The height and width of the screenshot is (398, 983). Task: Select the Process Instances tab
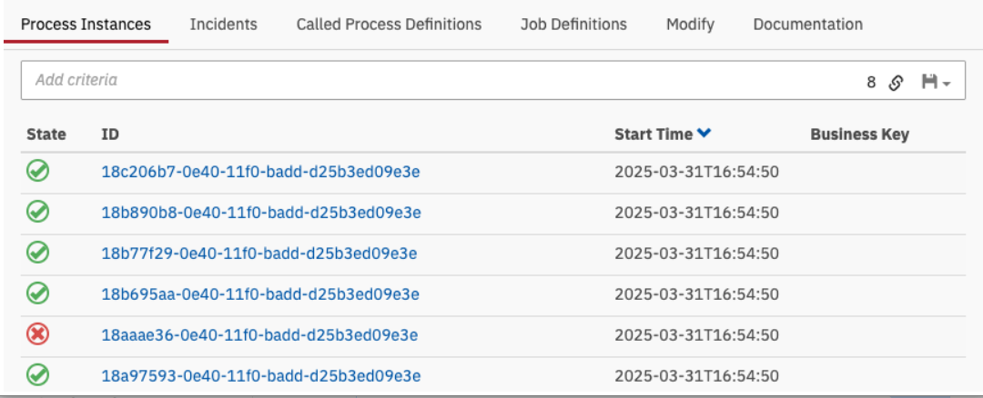[x=86, y=25]
